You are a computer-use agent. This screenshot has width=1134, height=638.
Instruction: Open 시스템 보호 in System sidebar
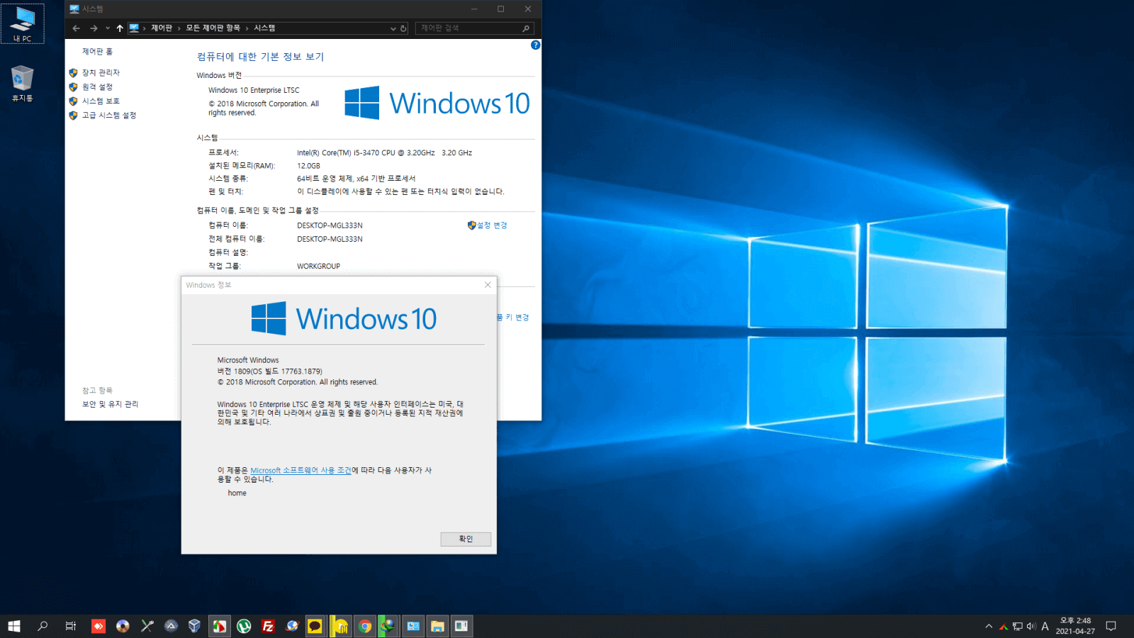[101, 101]
